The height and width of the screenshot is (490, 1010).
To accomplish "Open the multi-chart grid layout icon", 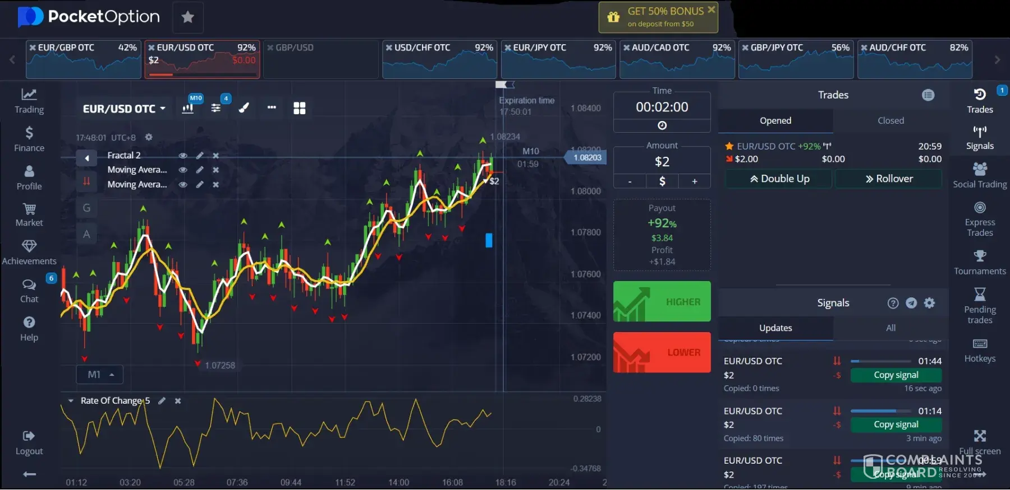I will coord(300,108).
